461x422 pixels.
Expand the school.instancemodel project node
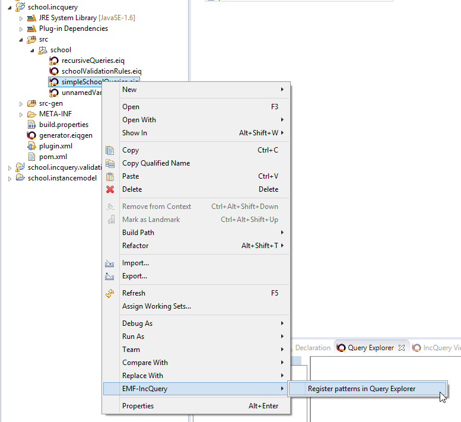[x=9, y=179]
